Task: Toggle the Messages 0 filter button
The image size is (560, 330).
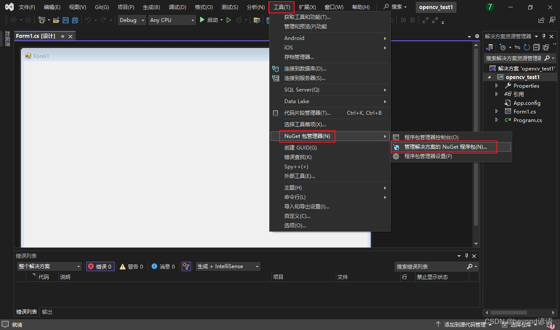Action: coord(163,266)
